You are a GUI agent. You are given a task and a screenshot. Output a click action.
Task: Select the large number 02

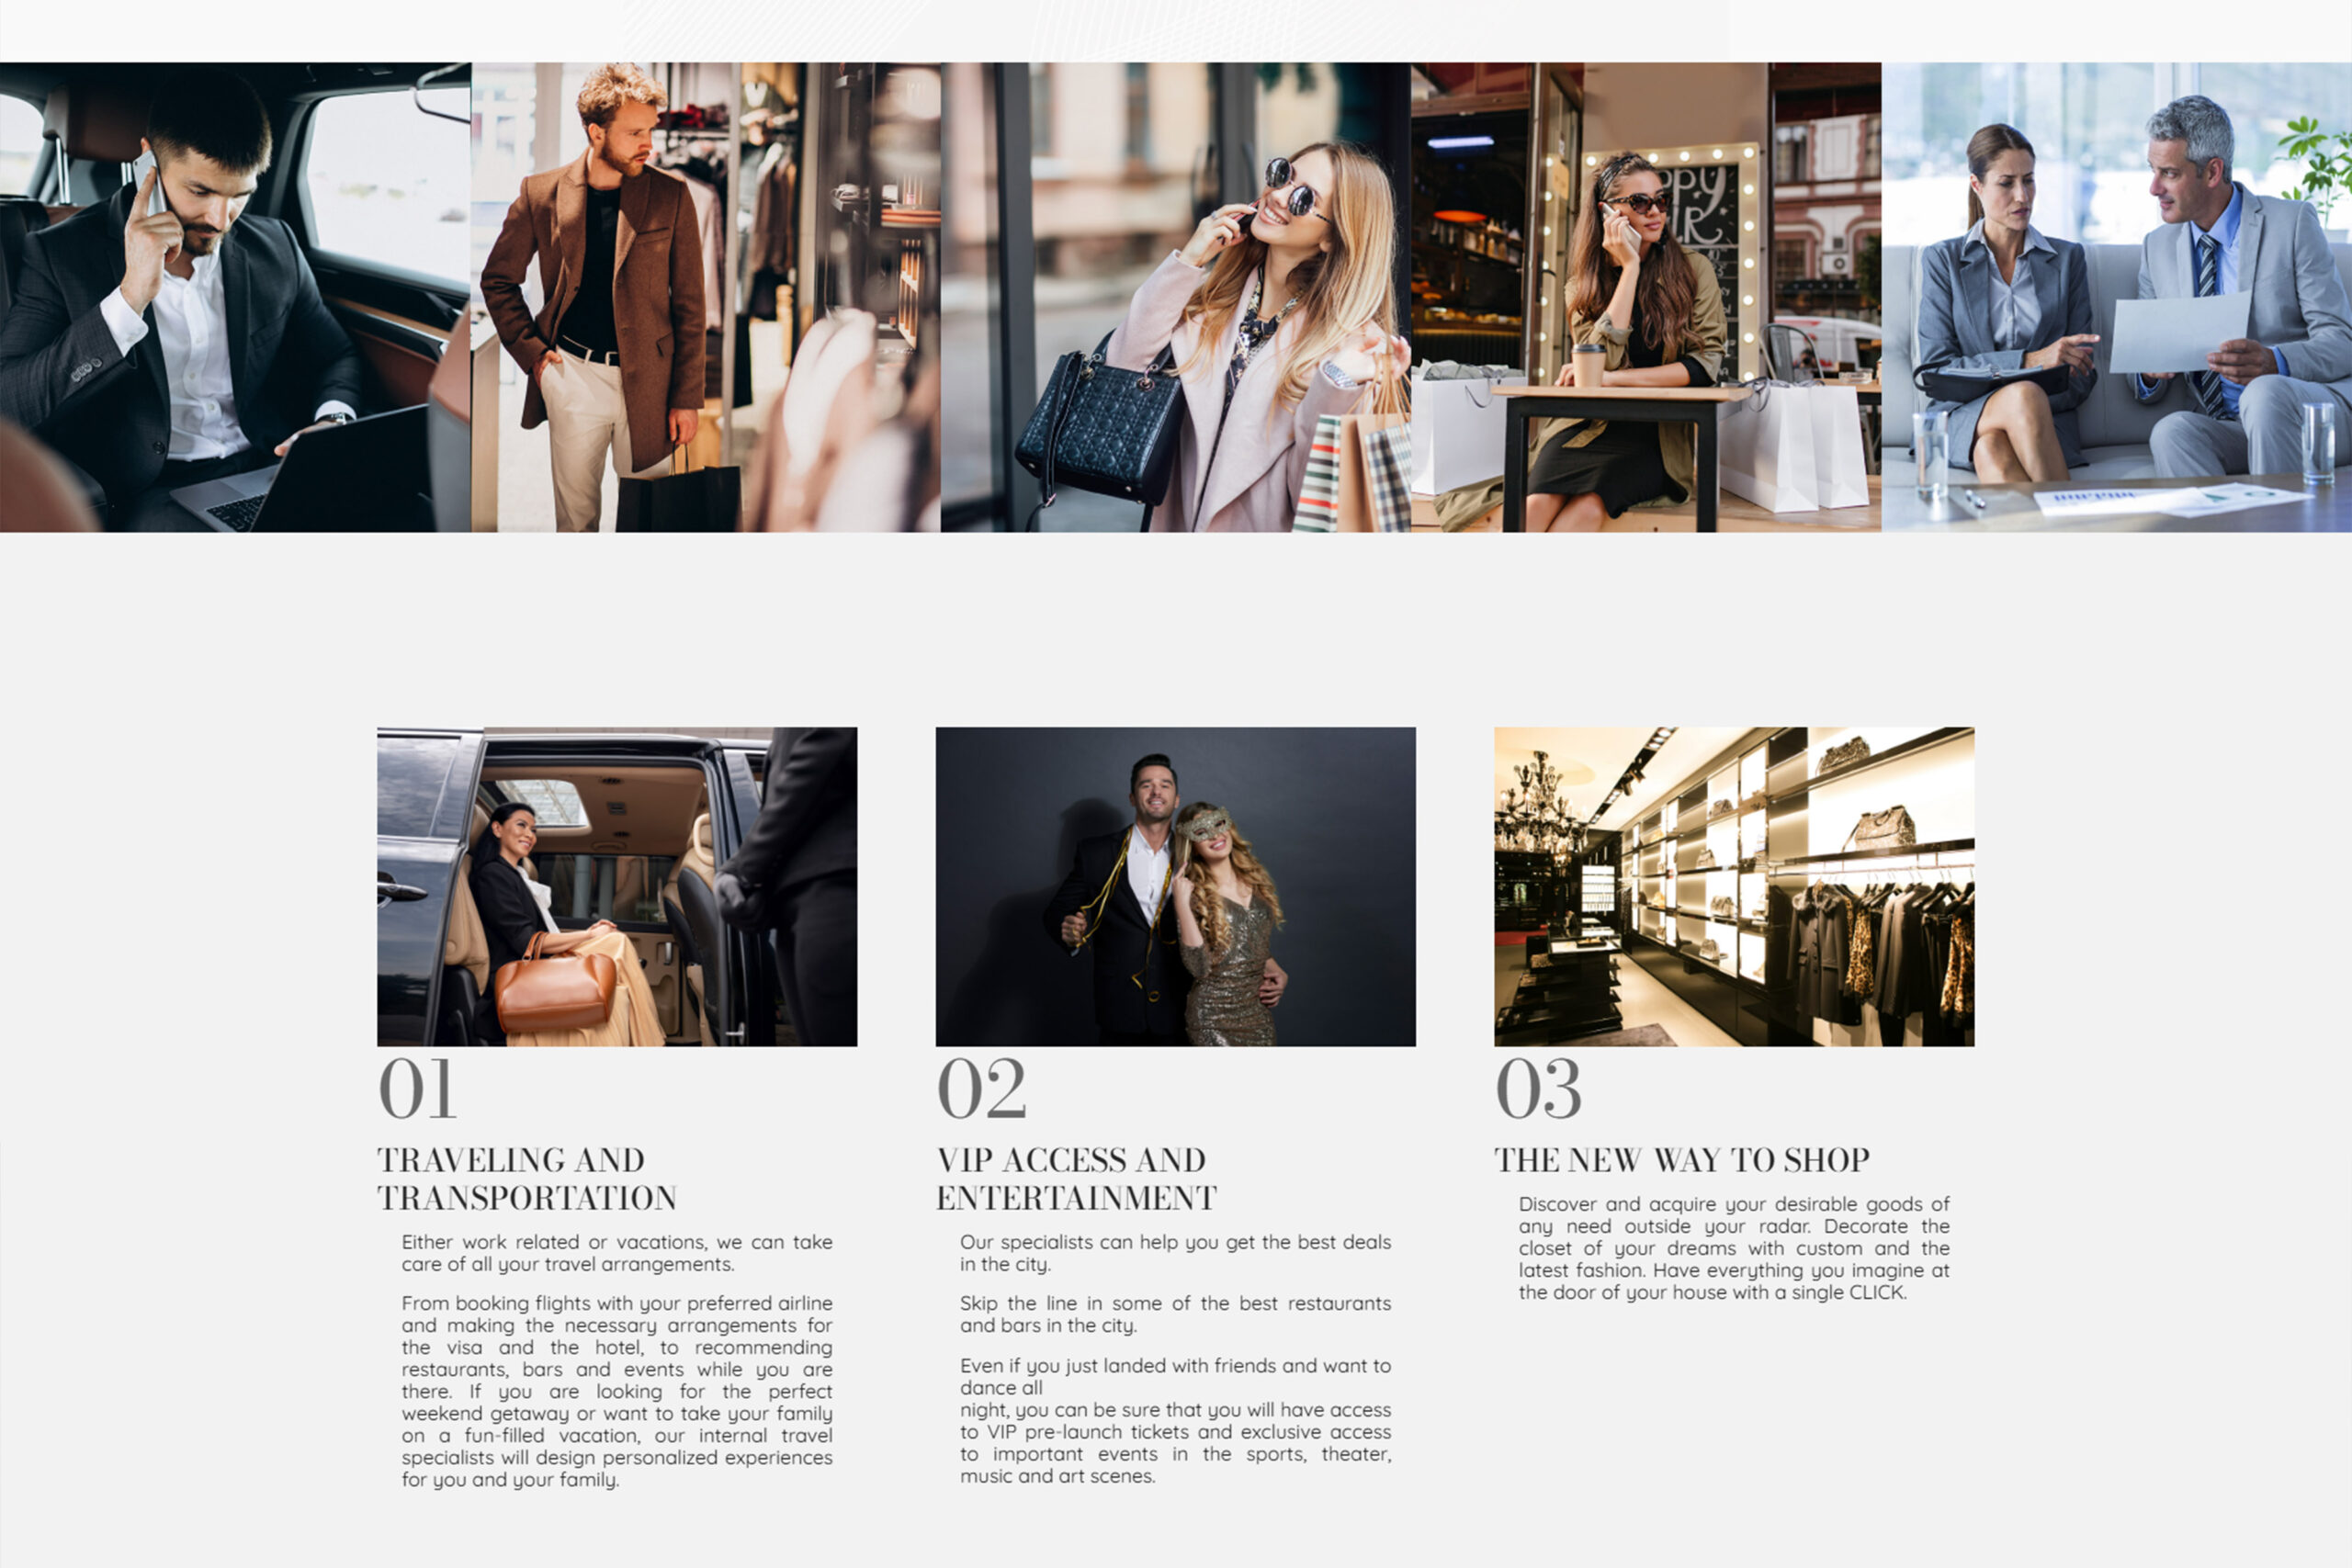(x=982, y=1089)
